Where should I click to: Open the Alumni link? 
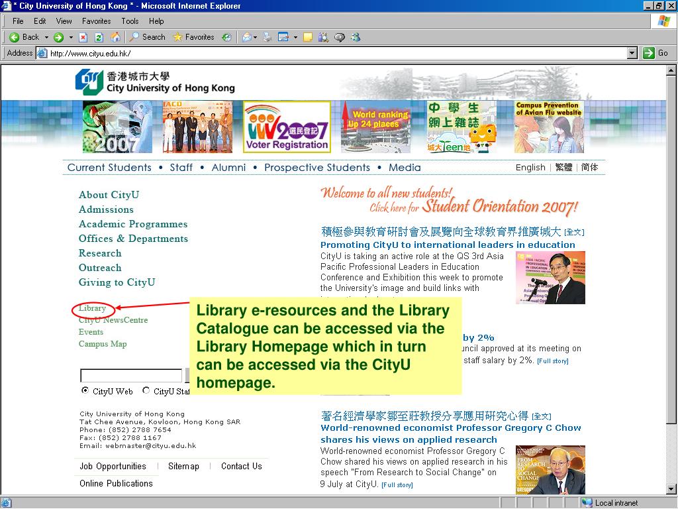228,168
